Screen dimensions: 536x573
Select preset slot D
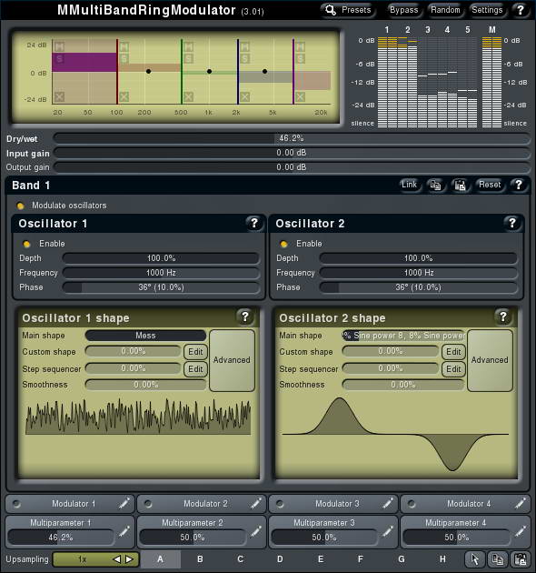(280, 559)
